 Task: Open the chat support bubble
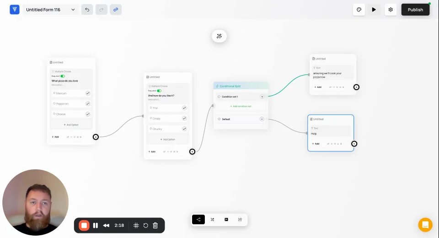[x=425, y=225]
